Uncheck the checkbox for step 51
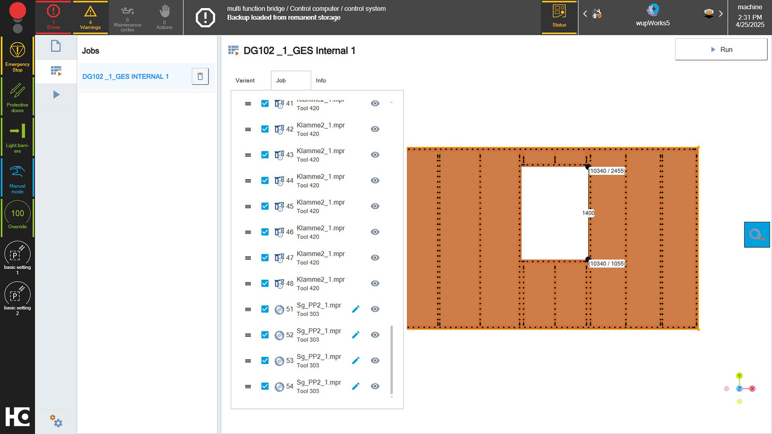 pyautogui.click(x=265, y=309)
